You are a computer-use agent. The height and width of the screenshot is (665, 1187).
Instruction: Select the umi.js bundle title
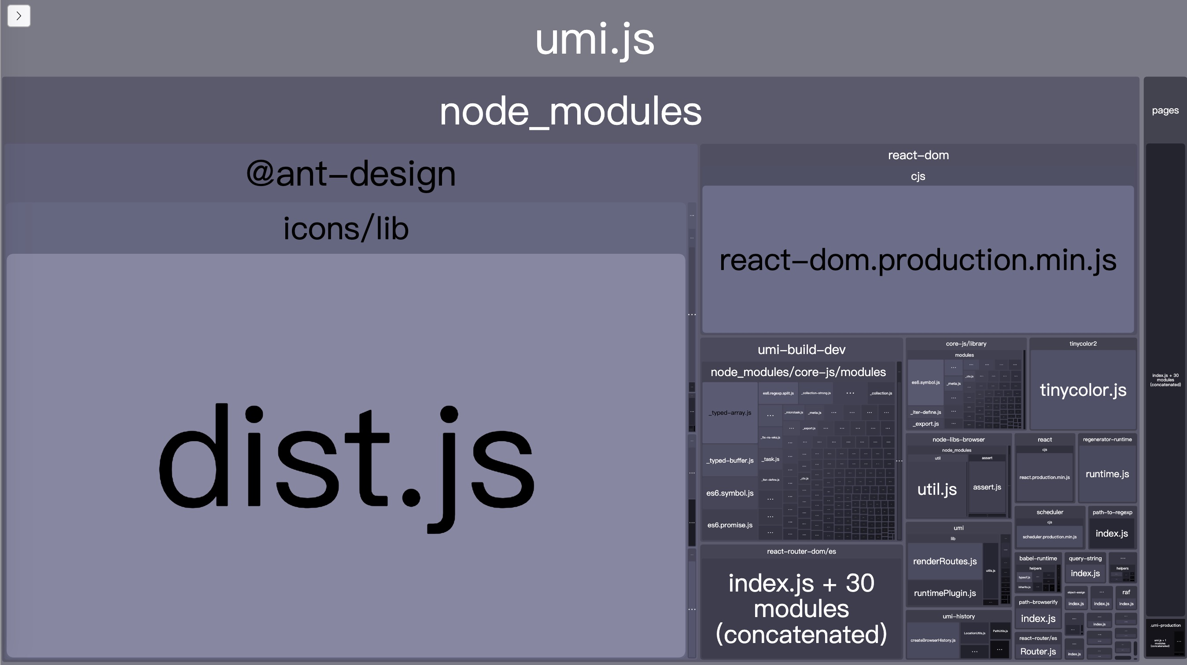[594, 39]
